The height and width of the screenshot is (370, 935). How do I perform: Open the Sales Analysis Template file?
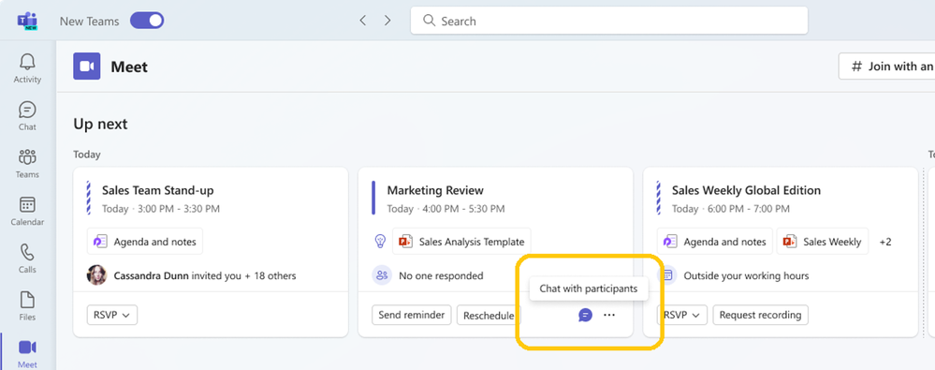(461, 242)
